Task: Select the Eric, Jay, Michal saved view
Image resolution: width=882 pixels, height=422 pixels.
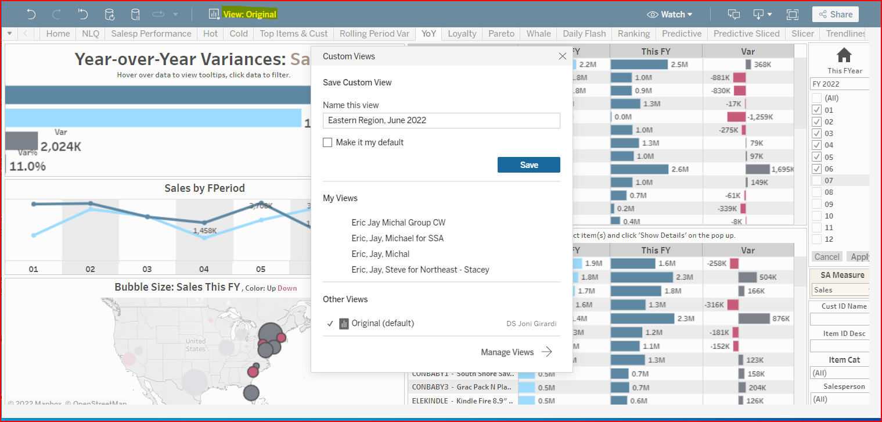Action: tap(380, 254)
